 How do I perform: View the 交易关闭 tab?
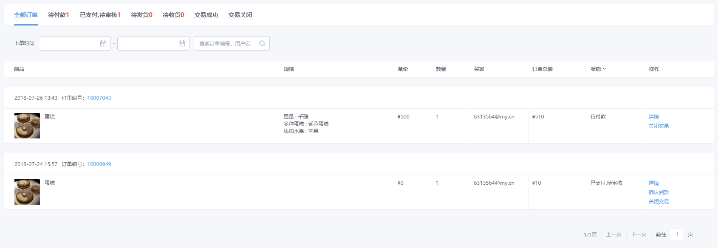[240, 15]
